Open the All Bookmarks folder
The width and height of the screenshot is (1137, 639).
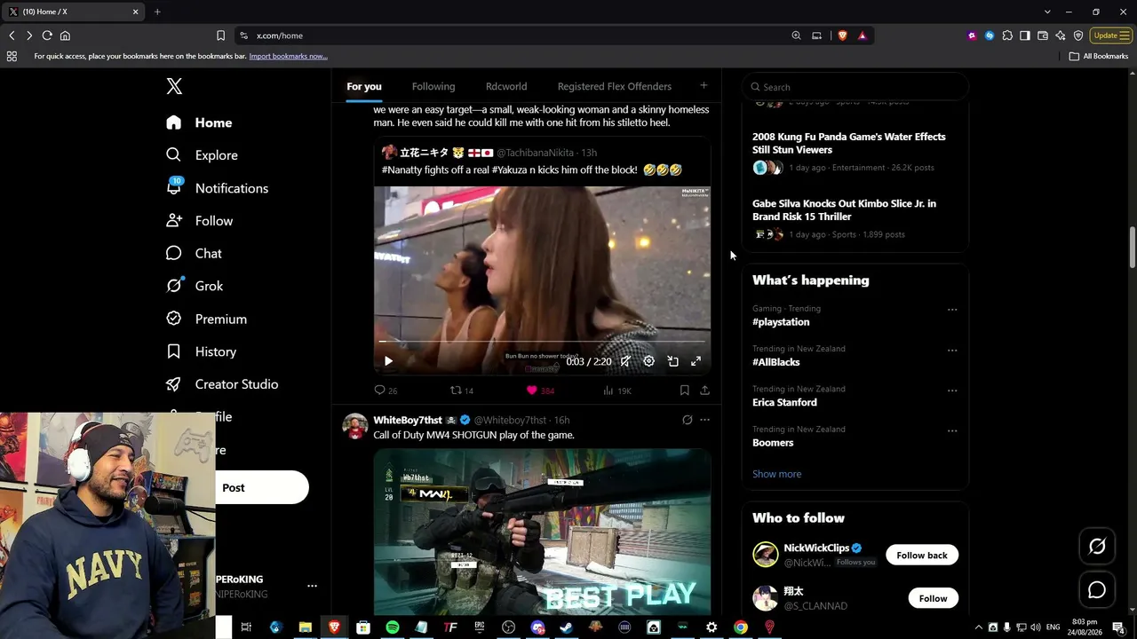pos(1099,56)
